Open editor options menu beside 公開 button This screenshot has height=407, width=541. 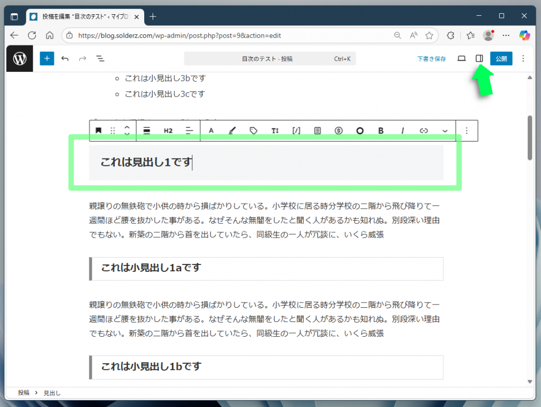tap(523, 59)
